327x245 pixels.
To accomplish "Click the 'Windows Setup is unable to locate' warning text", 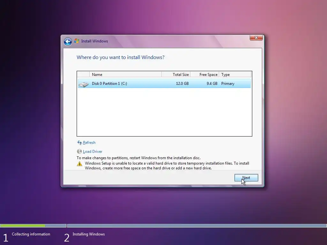I will [x=167, y=166].
